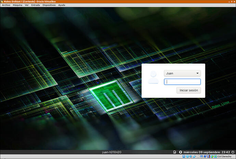The width and height of the screenshot is (236, 159).
Task: Click the session selector icon in panel
Action: pyautogui.click(x=174, y=152)
